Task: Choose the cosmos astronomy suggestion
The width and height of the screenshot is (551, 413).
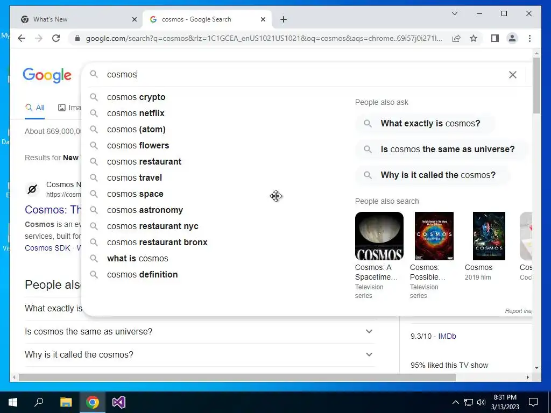Action: click(x=145, y=210)
